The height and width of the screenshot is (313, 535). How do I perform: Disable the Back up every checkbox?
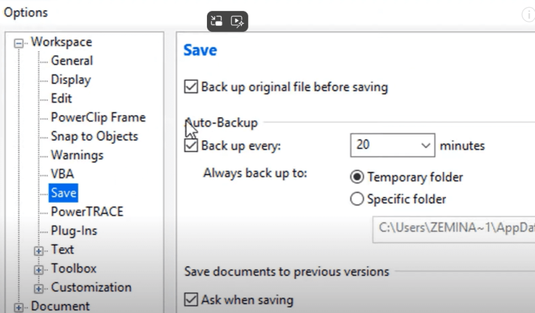coord(190,146)
